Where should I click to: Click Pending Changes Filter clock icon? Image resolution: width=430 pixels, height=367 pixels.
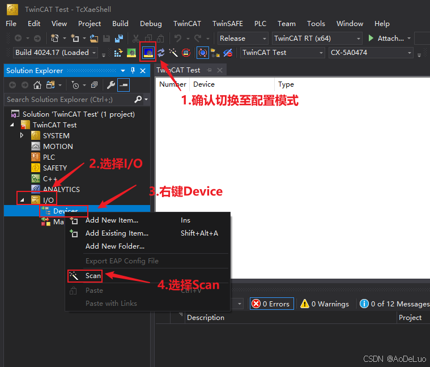coord(75,86)
